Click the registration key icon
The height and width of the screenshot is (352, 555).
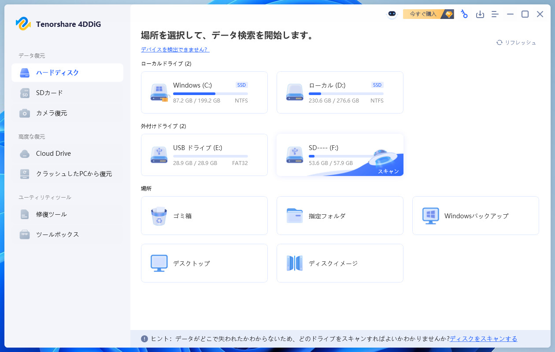pyautogui.click(x=464, y=14)
